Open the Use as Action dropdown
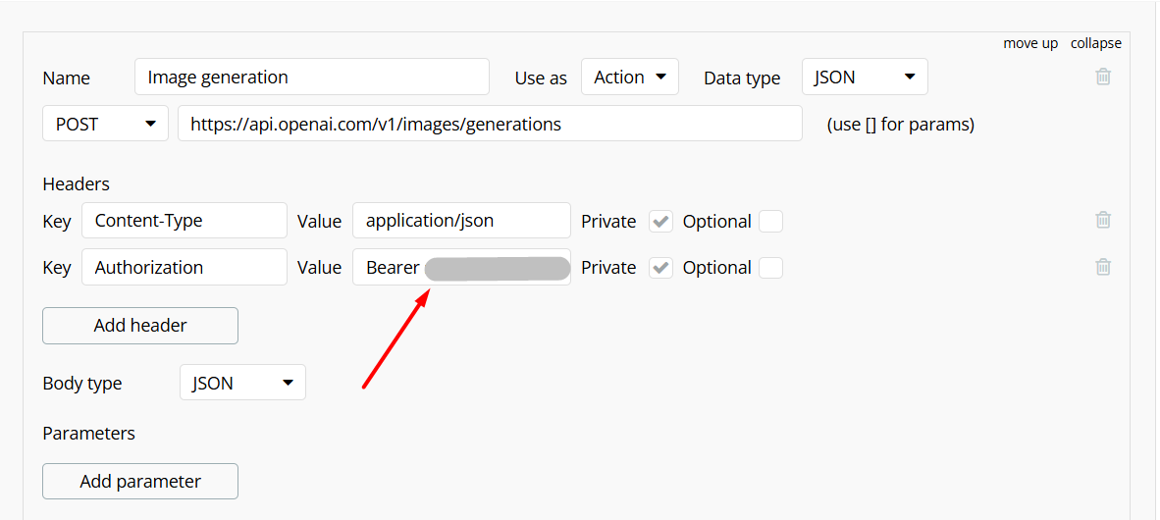Viewport: 1160px width, 520px height. pos(630,77)
